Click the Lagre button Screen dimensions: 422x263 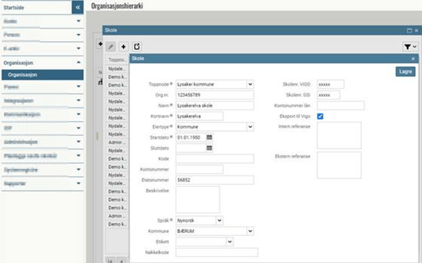pos(406,72)
